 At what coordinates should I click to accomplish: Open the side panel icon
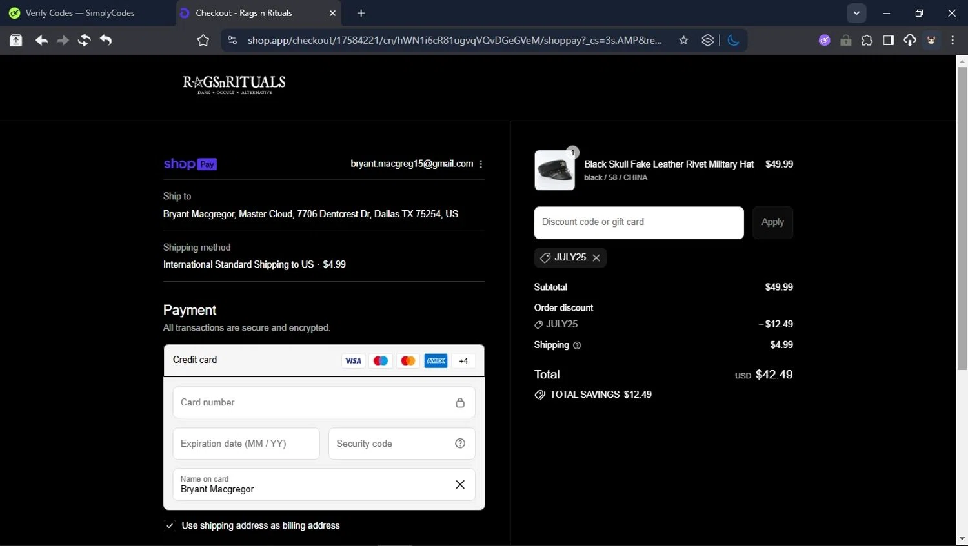[888, 40]
